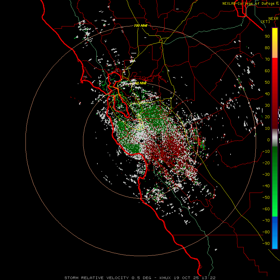Click the -80 value on the velocity scale
Screen dimensions: 280x280
(x=266, y=232)
